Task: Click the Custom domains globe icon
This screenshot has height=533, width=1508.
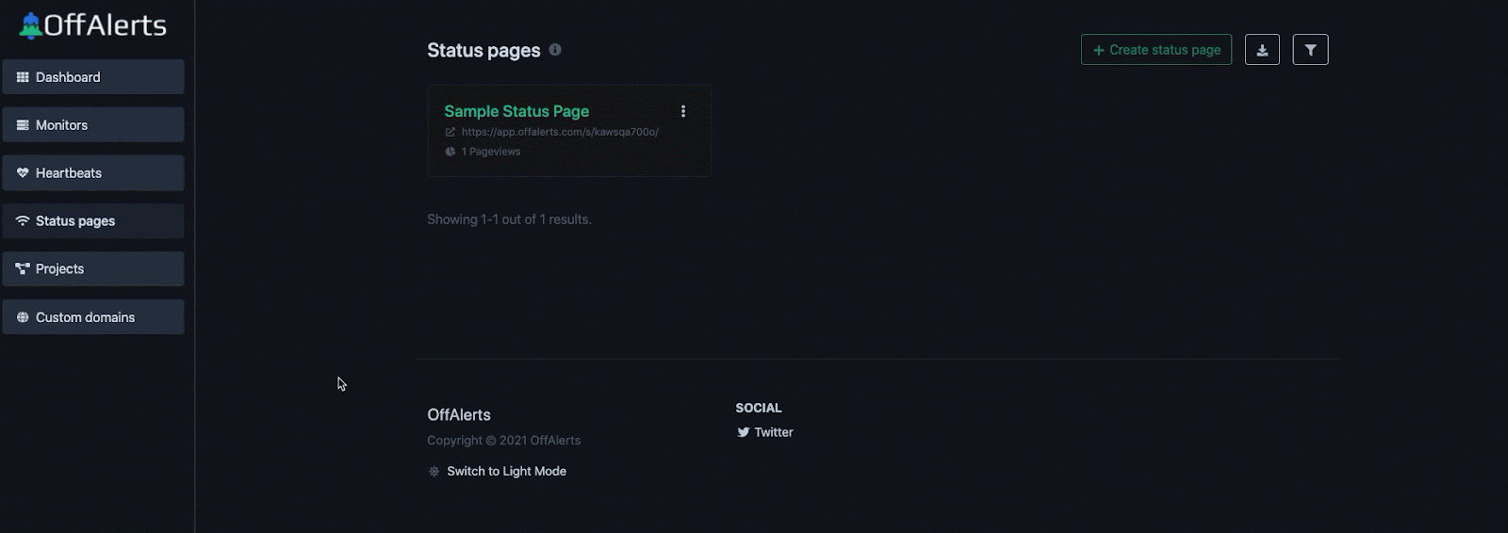Action: coord(23,317)
